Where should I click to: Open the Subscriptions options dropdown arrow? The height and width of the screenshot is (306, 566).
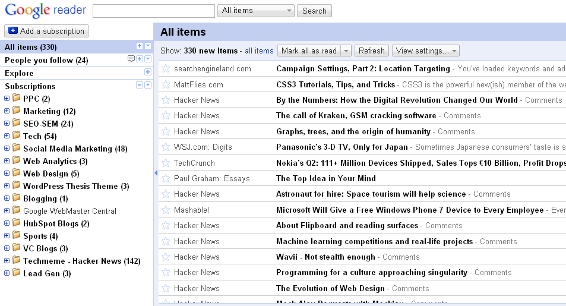point(148,85)
